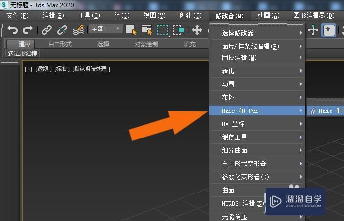Expand the 网格编辑(M) submenu
This screenshot has height=221, width=344.
coord(257,57)
